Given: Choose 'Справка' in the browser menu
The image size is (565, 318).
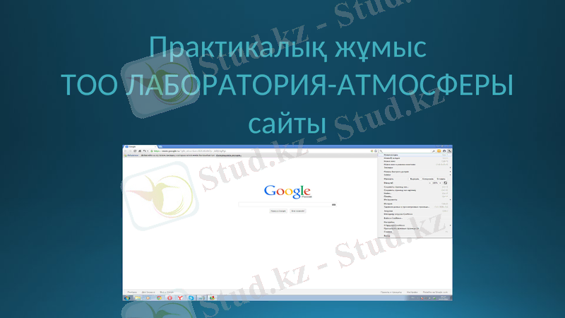Looking at the screenshot, I should point(414,232).
